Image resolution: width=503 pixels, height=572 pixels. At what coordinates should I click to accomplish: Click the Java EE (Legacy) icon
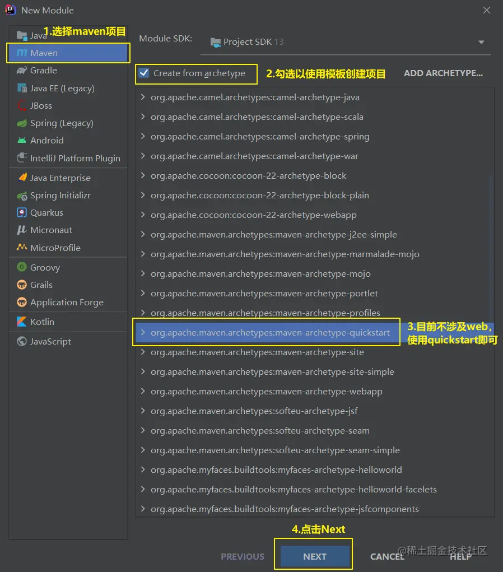(x=22, y=88)
